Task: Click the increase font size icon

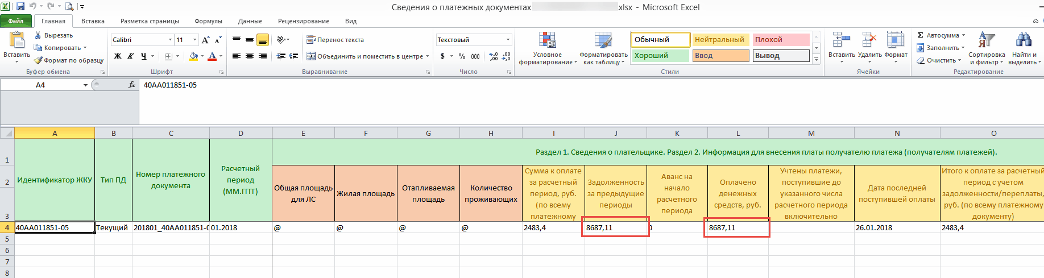Action: pos(205,40)
